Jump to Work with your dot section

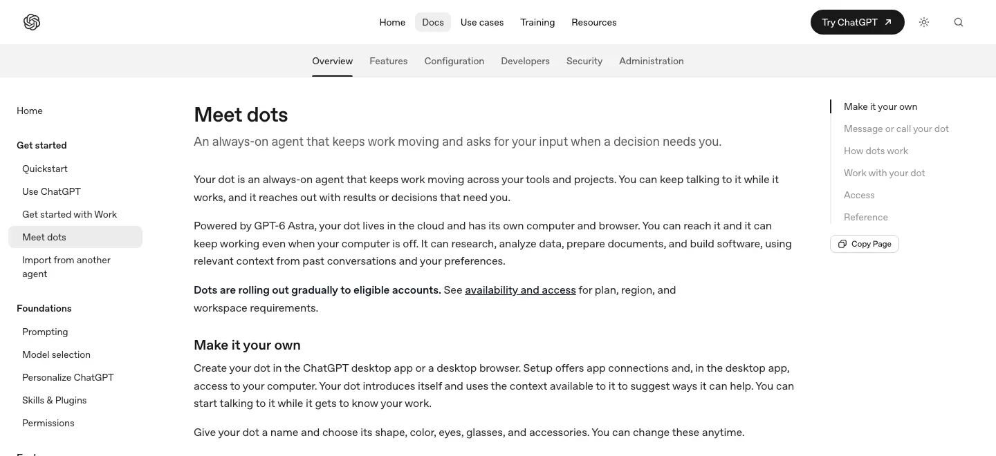[x=884, y=173]
